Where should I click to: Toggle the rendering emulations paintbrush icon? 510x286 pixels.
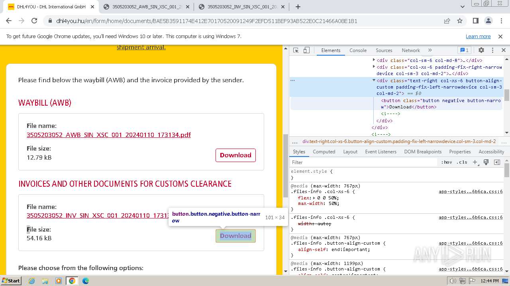point(486,162)
